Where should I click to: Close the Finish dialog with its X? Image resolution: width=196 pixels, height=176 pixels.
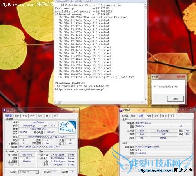[181, 76]
